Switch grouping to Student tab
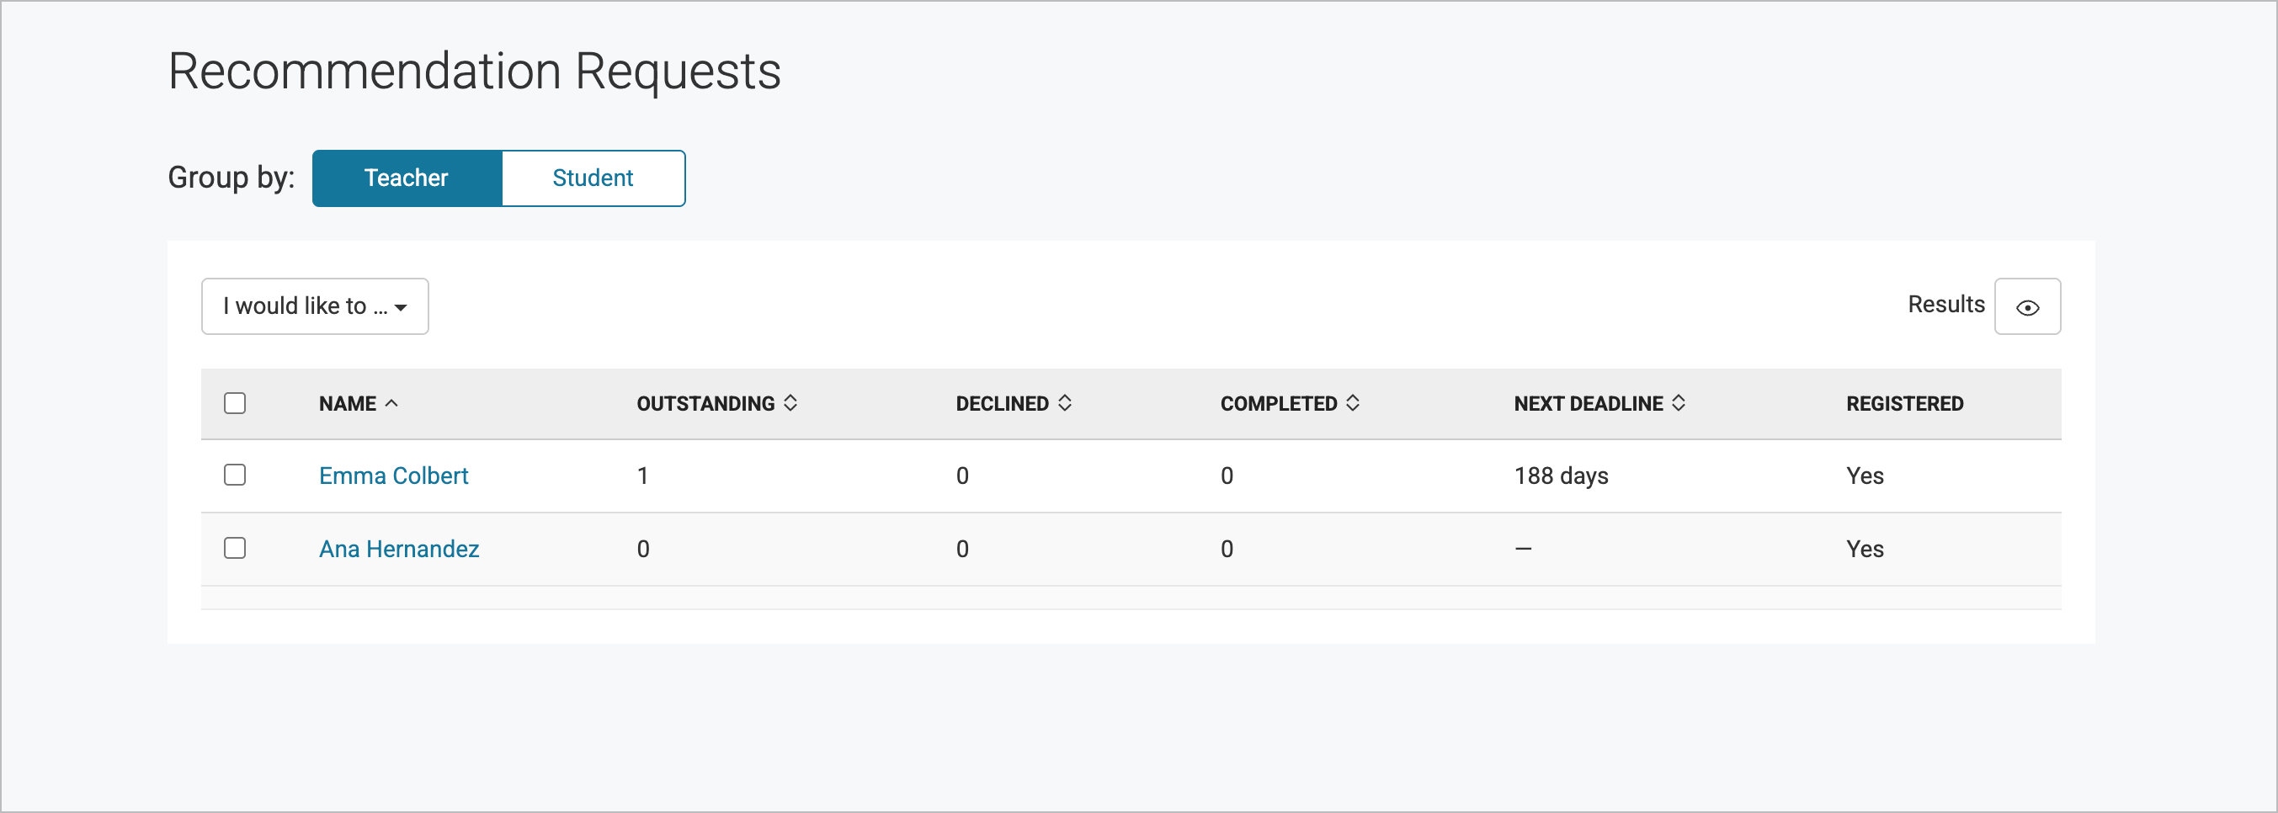This screenshot has height=813, width=2278. pos(593,178)
